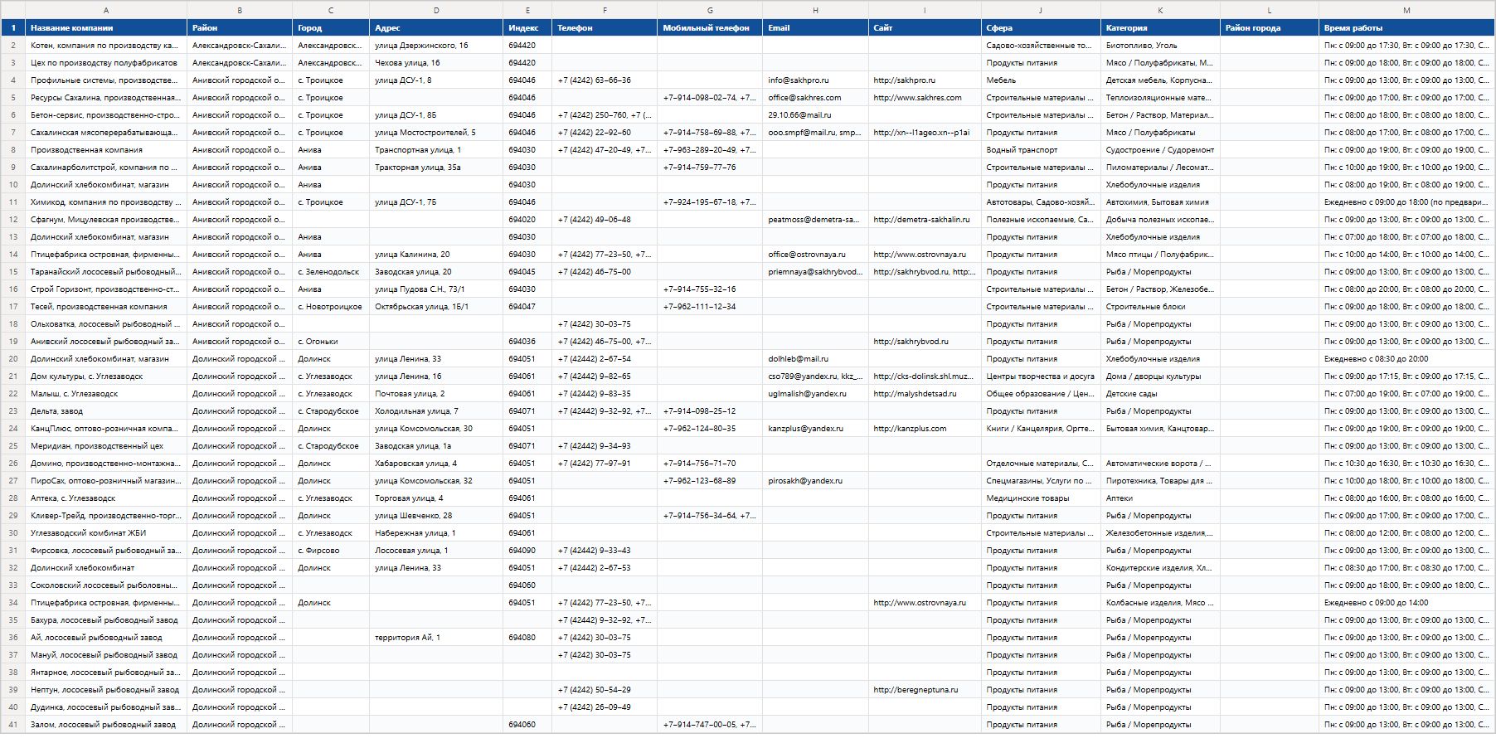
Task: Click the 'Телефон' header cell
Action: tap(605, 28)
